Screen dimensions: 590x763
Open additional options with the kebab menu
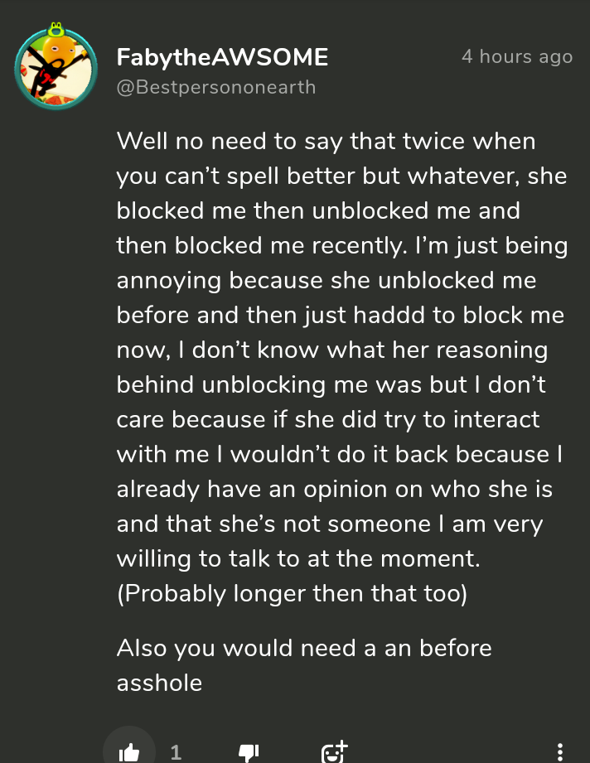pos(560,751)
